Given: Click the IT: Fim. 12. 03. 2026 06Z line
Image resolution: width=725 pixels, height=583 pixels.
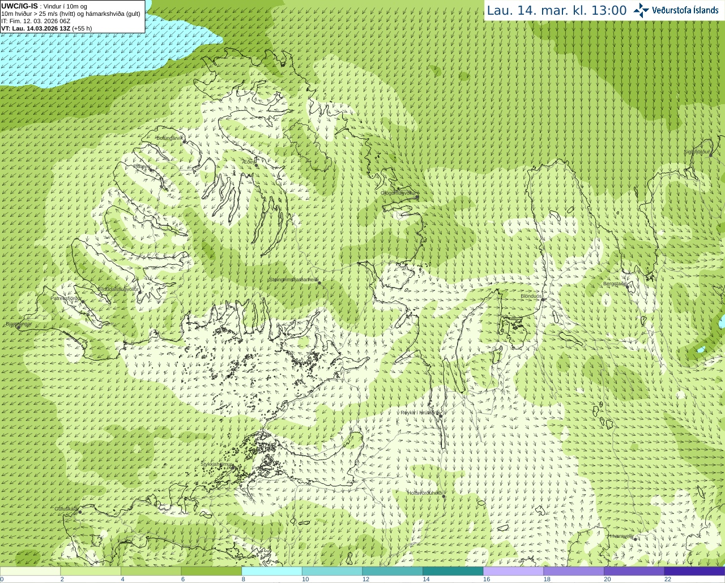Looking at the screenshot, I should [x=36, y=21].
